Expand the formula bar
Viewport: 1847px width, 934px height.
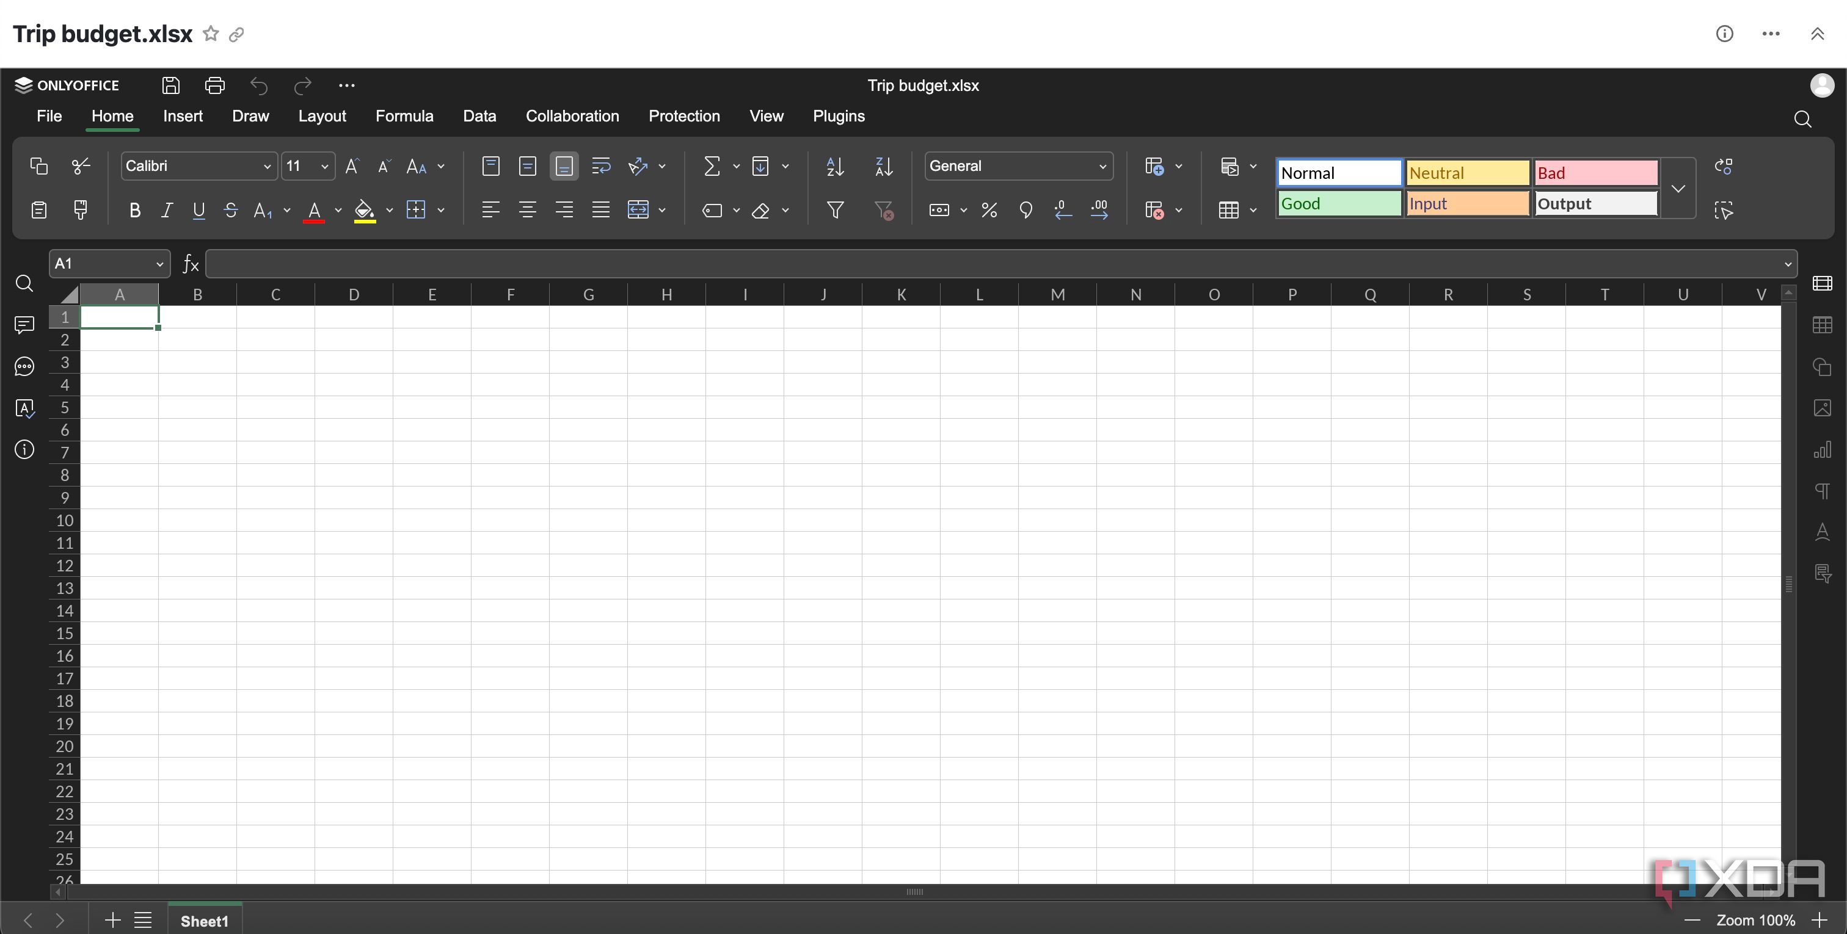1788,264
